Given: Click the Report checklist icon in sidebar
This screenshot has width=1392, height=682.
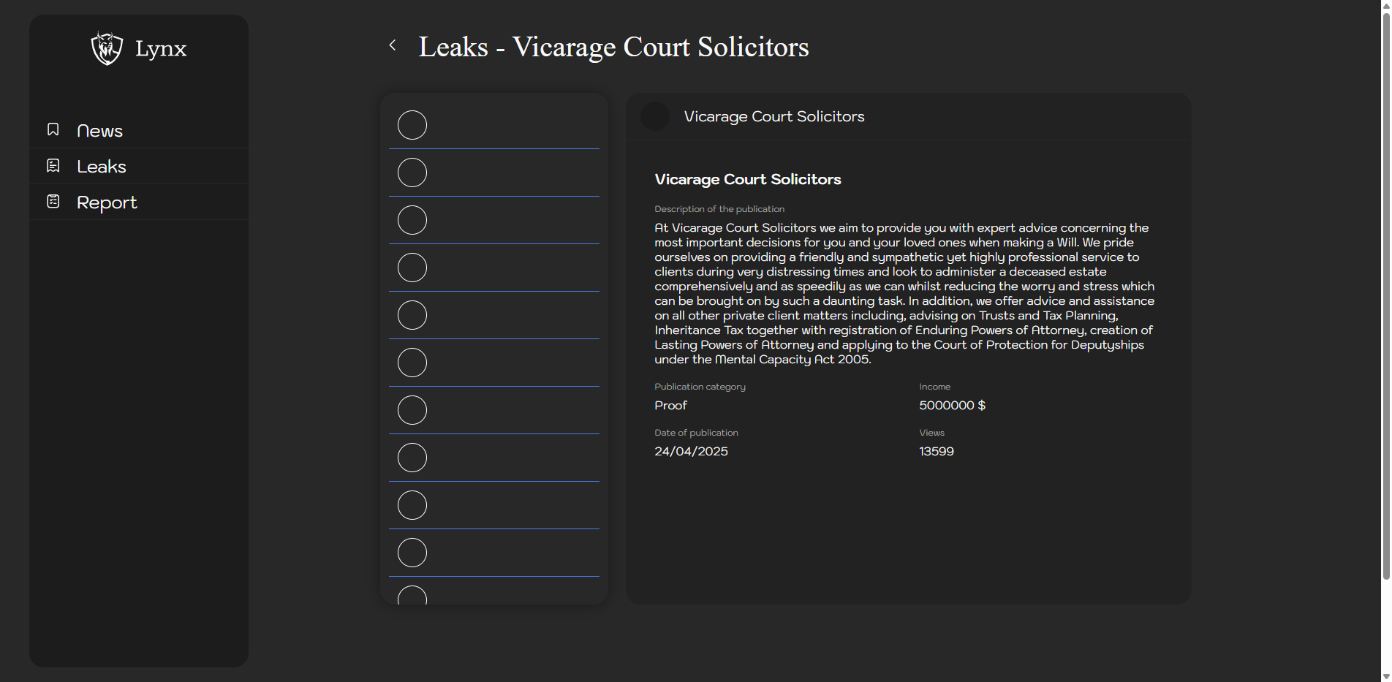Looking at the screenshot, I should point(53,201).
